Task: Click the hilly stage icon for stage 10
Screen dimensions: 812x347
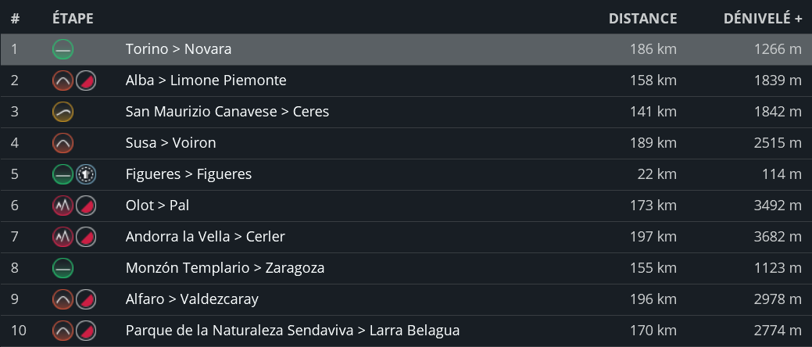Action: click(63, 331)
